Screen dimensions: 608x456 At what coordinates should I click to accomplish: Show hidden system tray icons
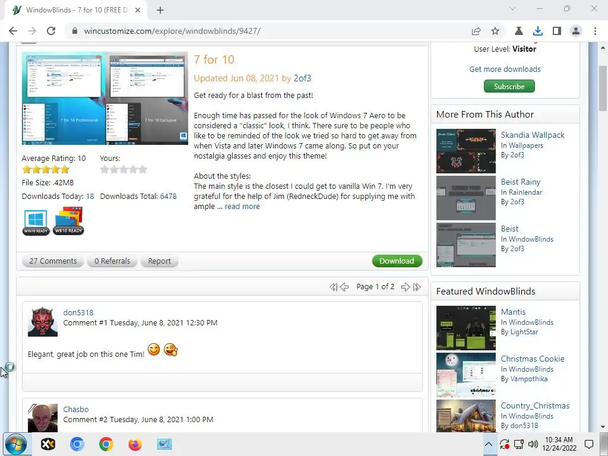tap(489, 444)
